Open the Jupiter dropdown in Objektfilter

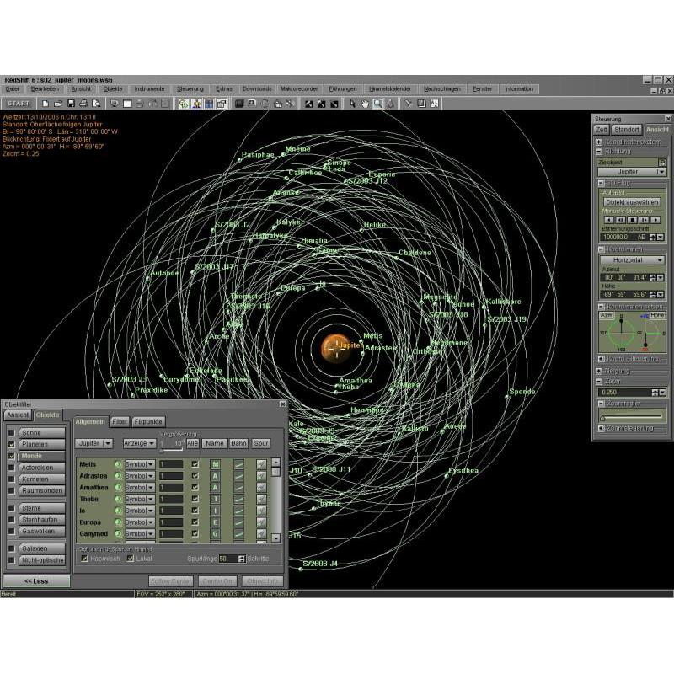tap(94, 442)
